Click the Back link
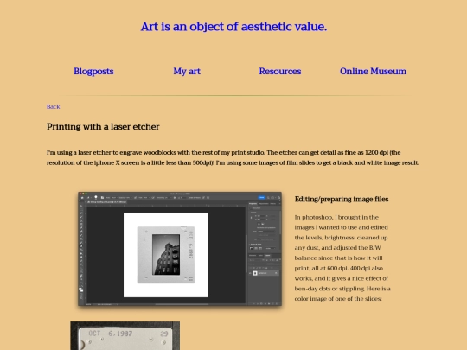467x350 pixels. click(54, 106)
